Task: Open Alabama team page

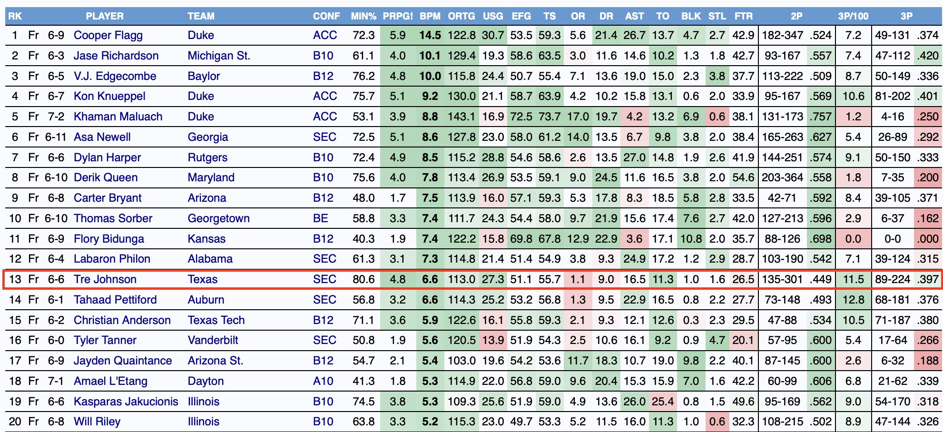Action: pyautogui.click(x=210, y=259)
